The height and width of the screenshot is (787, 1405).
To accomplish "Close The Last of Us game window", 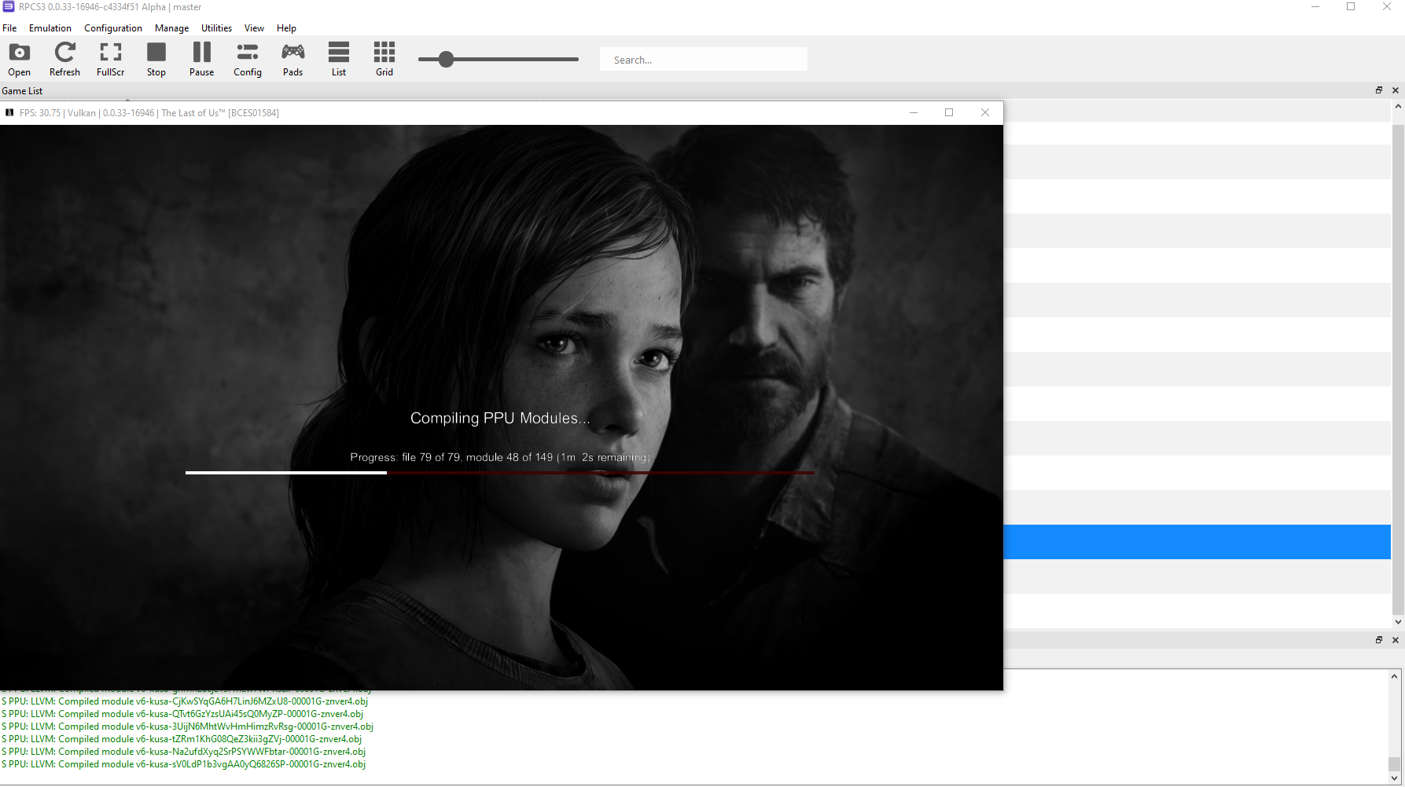I will point(985,112).
